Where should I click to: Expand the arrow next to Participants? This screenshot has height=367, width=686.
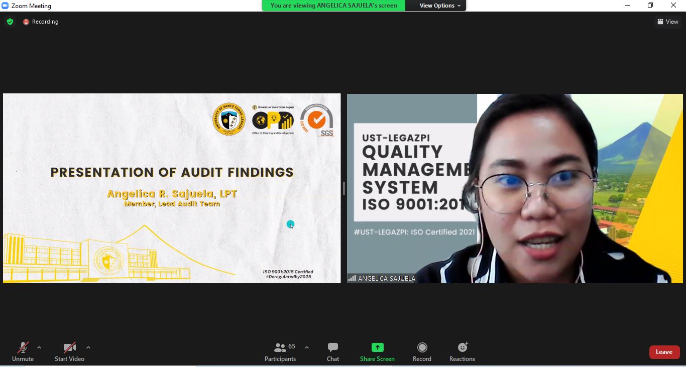point(307,347)
